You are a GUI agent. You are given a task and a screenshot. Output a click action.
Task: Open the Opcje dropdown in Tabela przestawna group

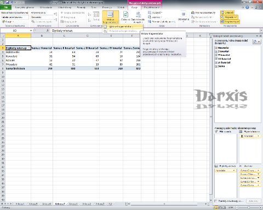pos(8,21)
